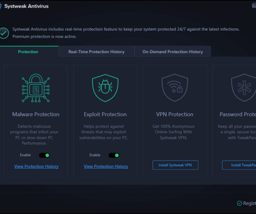Click the VPN Protection wifi shield icon
The image size is (256, 214).
pos(175,88)
